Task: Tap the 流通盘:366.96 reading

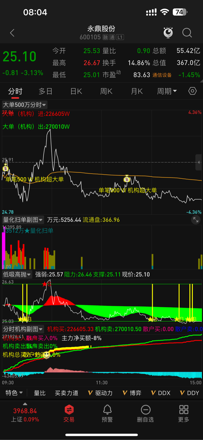Action: pos(101,220)
